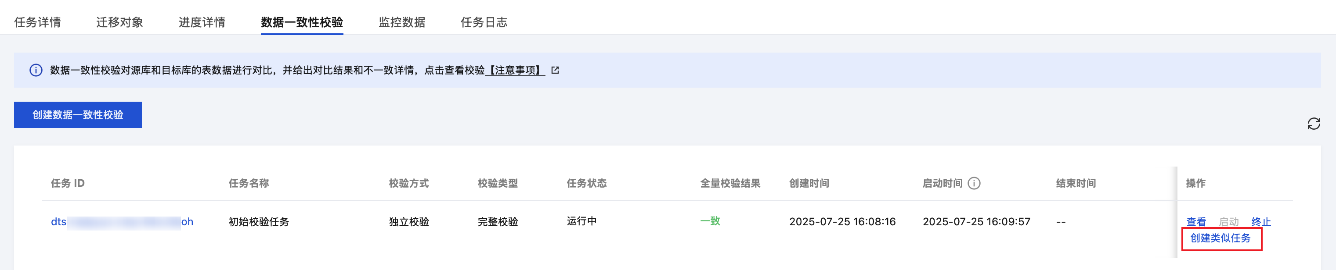Image resolution: width=1336 pixels, height=270 pixels.
Task: Open the 【注意事项】 link
Action: [x=514, y=70]
